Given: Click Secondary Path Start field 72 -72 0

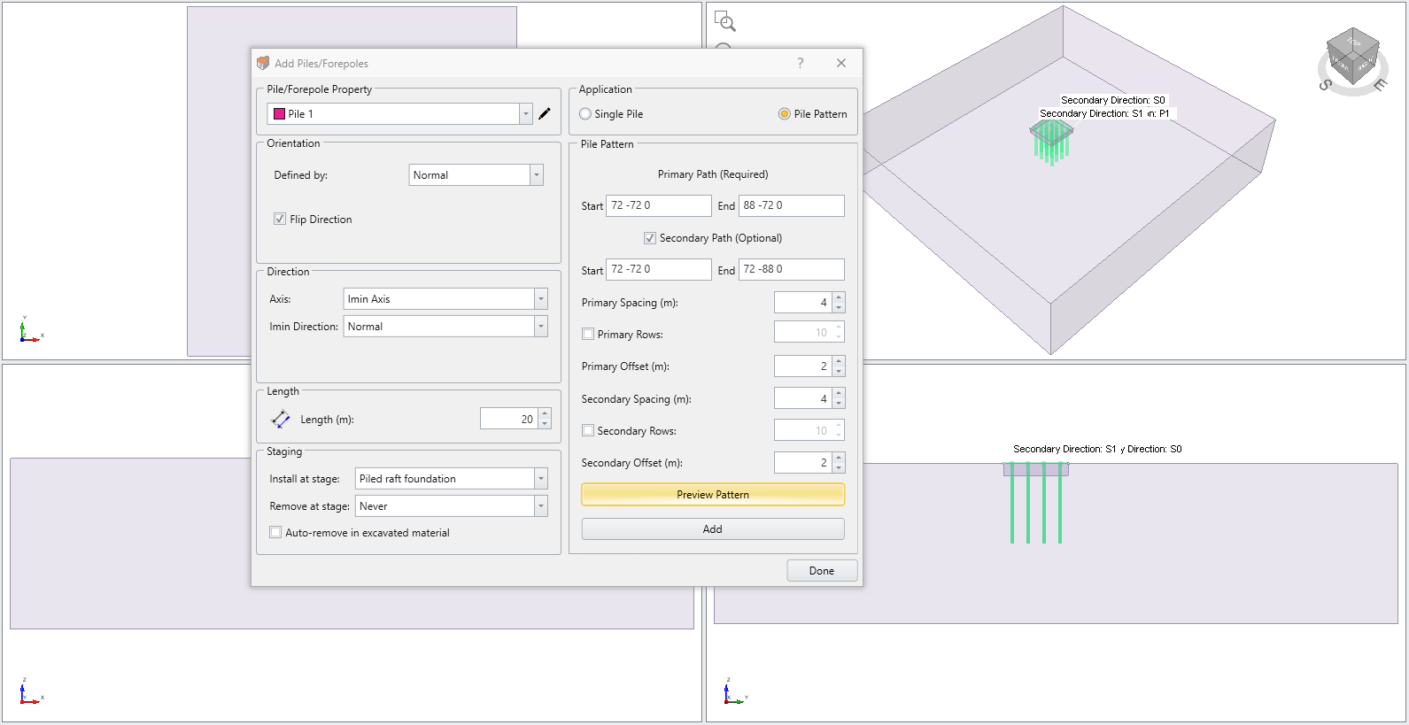Looking at the screenshot, I should [x=659, y=269].
